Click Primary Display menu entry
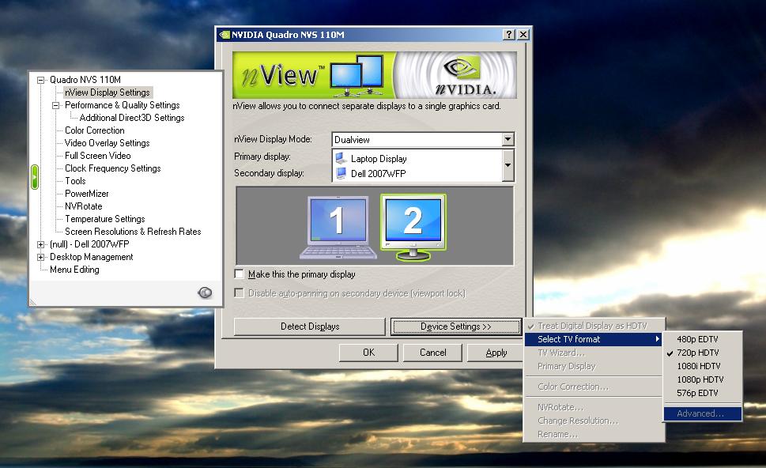The image size is (766, 468). [x=593, y=366]
